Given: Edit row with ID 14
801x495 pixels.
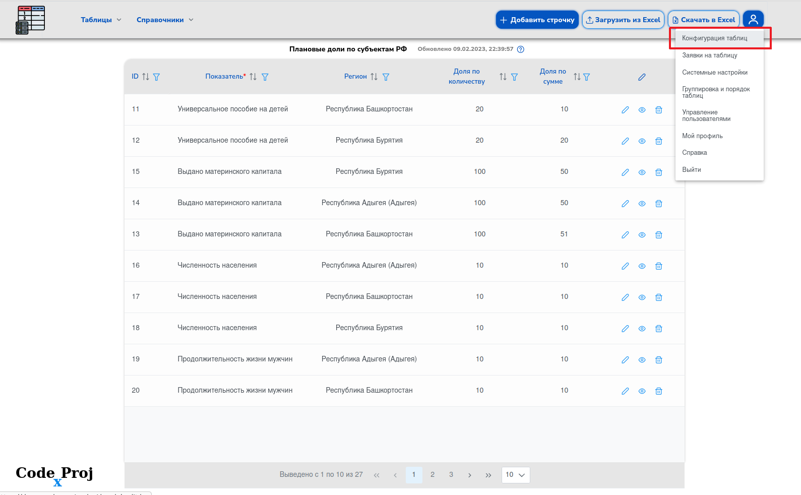Looking at the screenshot, I should [x=625, y=204].
